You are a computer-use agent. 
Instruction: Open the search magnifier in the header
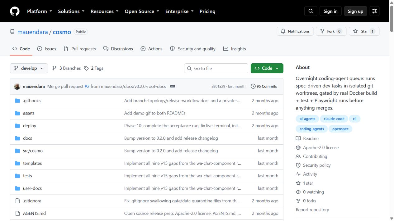click(x=311, y=11)
